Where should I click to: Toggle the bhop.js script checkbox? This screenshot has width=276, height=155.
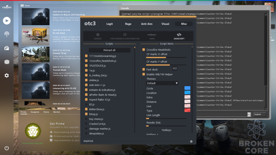(86, 114)
